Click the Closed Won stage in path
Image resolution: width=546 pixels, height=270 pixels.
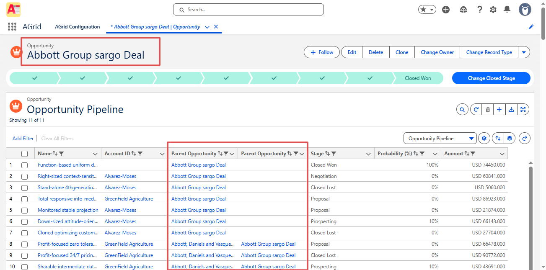pyautogui.click(x=418, y=78)
